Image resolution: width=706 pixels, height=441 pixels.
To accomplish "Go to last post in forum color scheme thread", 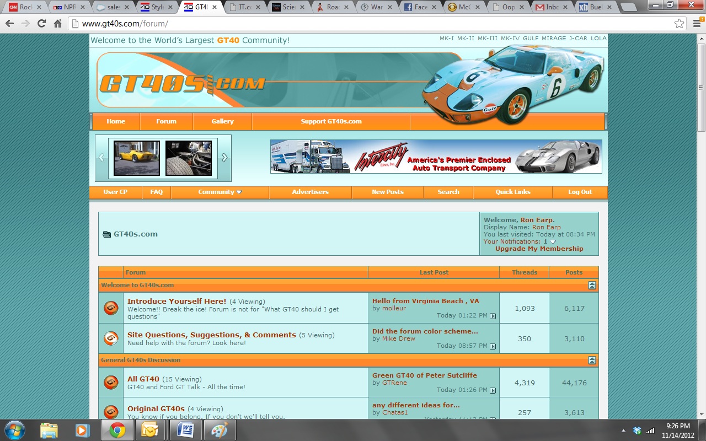I will coord(493,346).
